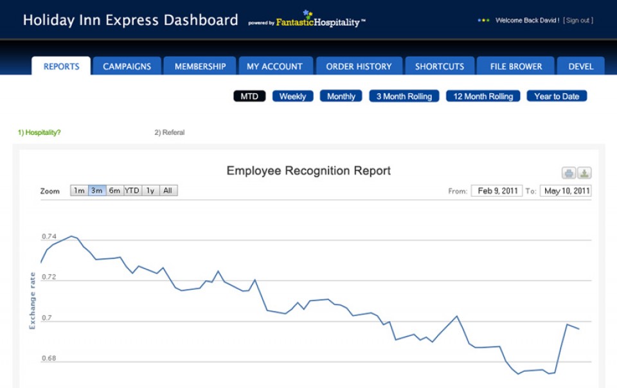Show All data in chart zoom

168,191
